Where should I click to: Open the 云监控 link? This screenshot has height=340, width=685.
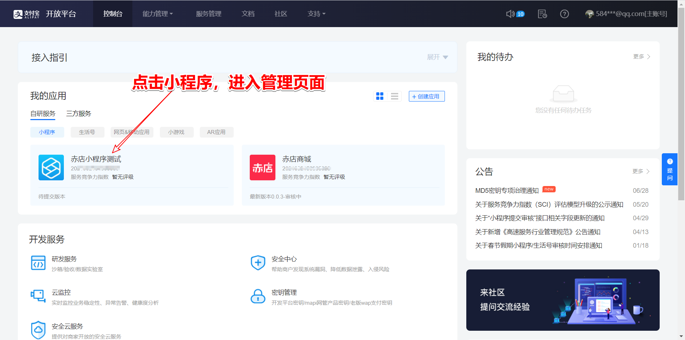coord(61,293)
